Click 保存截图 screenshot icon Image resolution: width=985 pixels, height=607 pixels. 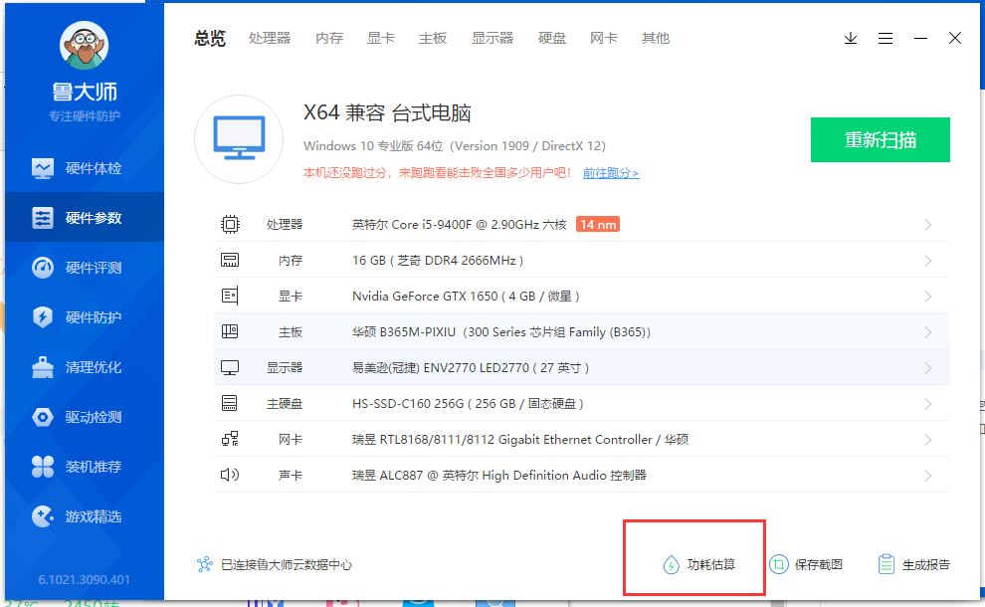click(779, 564)
